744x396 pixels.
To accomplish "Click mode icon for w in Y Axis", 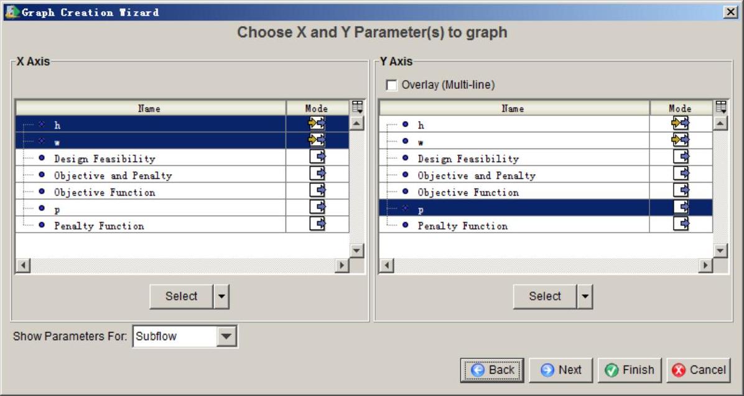I will 681,140.
